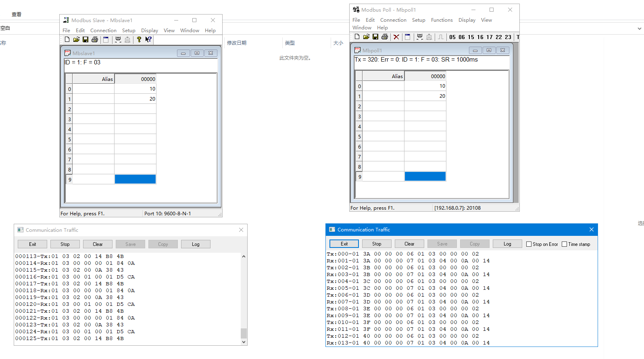This screenshot has width=644, height=359.
Task: Click function 06 toolbar button in Modbus Poll
Action: coord(462,37)
